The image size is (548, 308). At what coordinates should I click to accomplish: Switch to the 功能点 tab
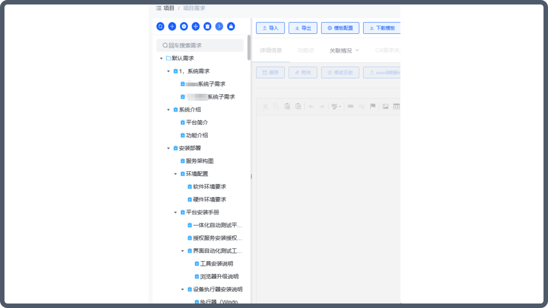click(306, 50)
